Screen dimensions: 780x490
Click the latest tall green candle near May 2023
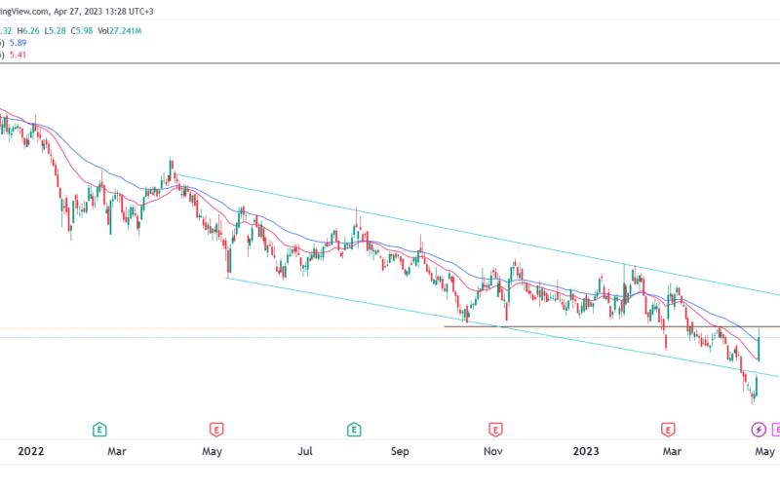759,345
